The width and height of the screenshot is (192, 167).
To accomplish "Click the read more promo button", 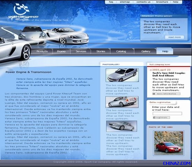I will tap(174, 37).
